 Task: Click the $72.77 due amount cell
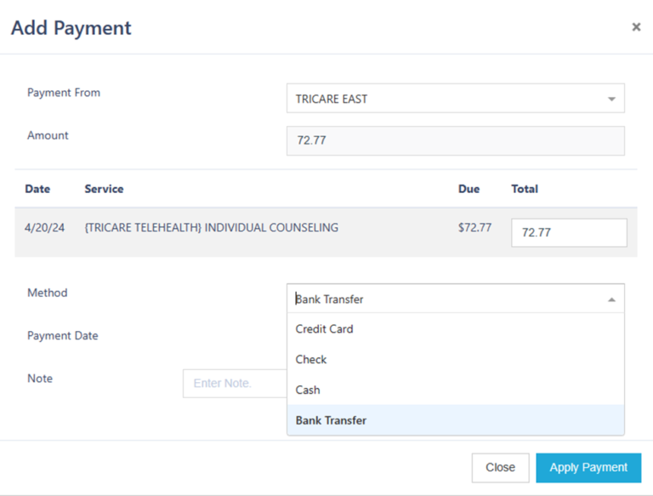[474, 228]
